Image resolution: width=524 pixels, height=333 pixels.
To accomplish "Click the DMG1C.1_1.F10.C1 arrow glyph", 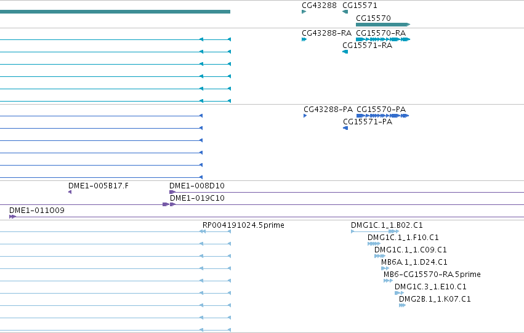I will [x=374, y=244].
